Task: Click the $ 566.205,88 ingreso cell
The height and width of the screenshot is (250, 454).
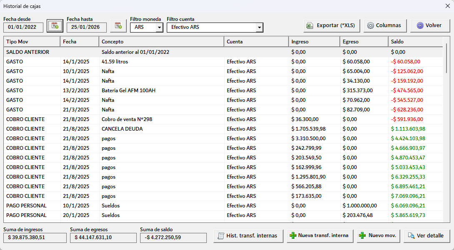Action: (x=314, y=187)
